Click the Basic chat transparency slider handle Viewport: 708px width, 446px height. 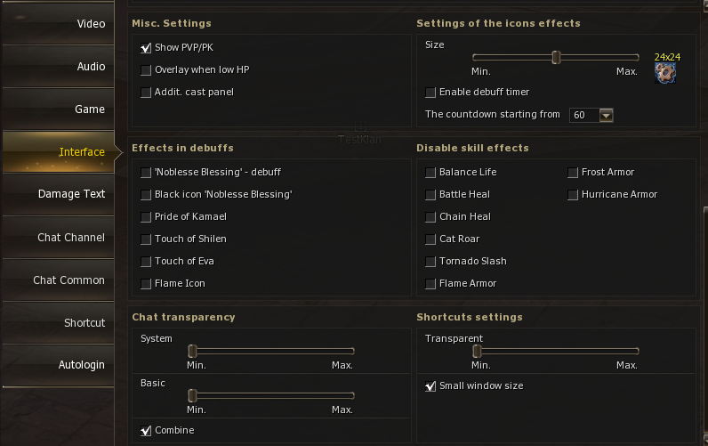(x=192, y=395)
